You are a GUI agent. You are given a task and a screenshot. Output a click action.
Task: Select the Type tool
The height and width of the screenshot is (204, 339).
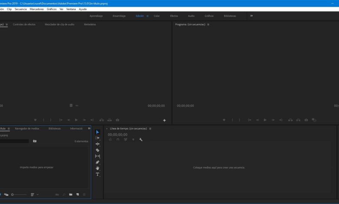tap(97, 174)
